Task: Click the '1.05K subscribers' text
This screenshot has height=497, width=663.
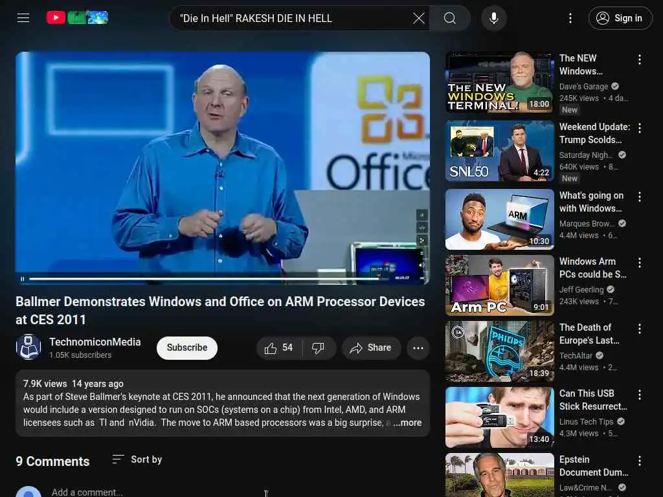Action: [80, 355]
